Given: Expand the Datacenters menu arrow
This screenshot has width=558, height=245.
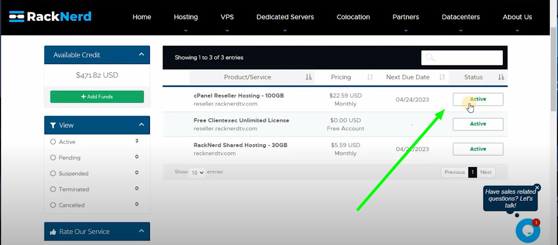Looking at the screenshot, I should (x=461, y=31).
